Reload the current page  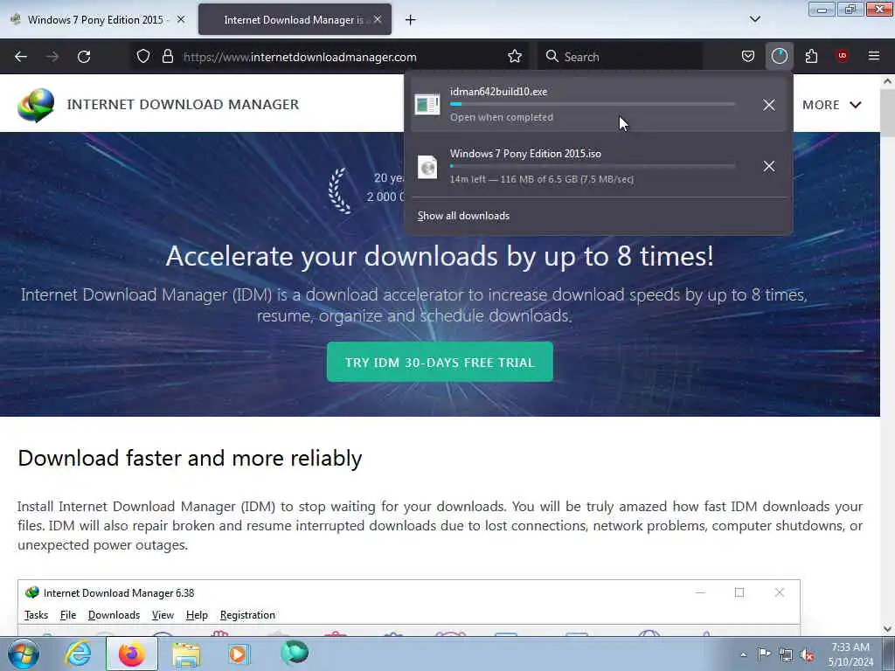tap(84, 57)
